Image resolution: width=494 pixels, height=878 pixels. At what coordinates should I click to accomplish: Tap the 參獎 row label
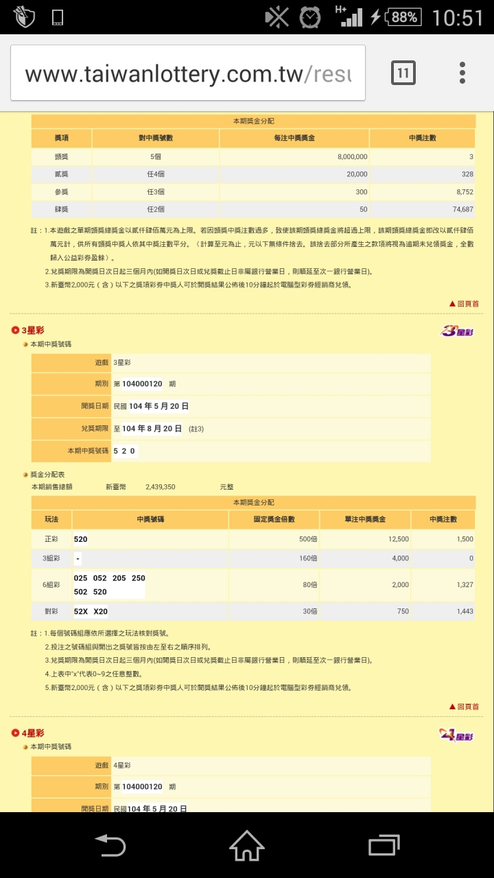point(62,192)
